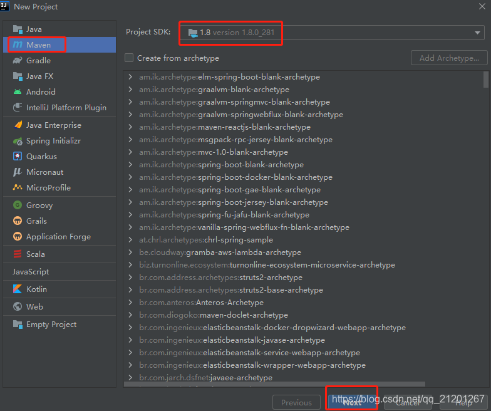491x411 pixels.
Task: Expand maven-reactjs-blank-archetype node
Action: (x=130, y=127)
